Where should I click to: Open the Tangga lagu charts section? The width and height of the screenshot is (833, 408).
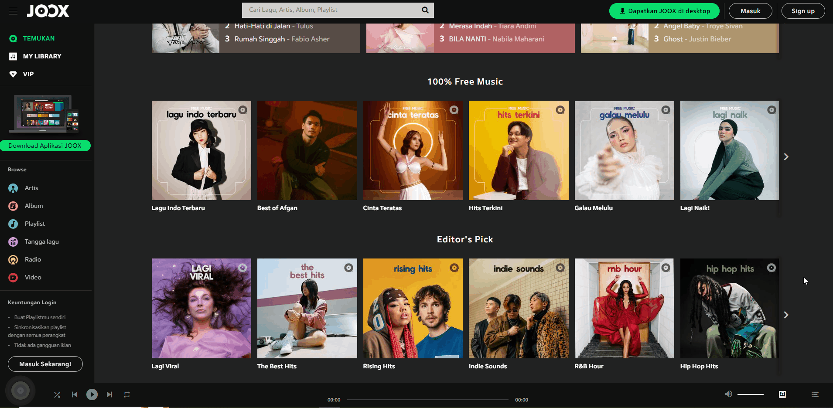pos(41,241)
